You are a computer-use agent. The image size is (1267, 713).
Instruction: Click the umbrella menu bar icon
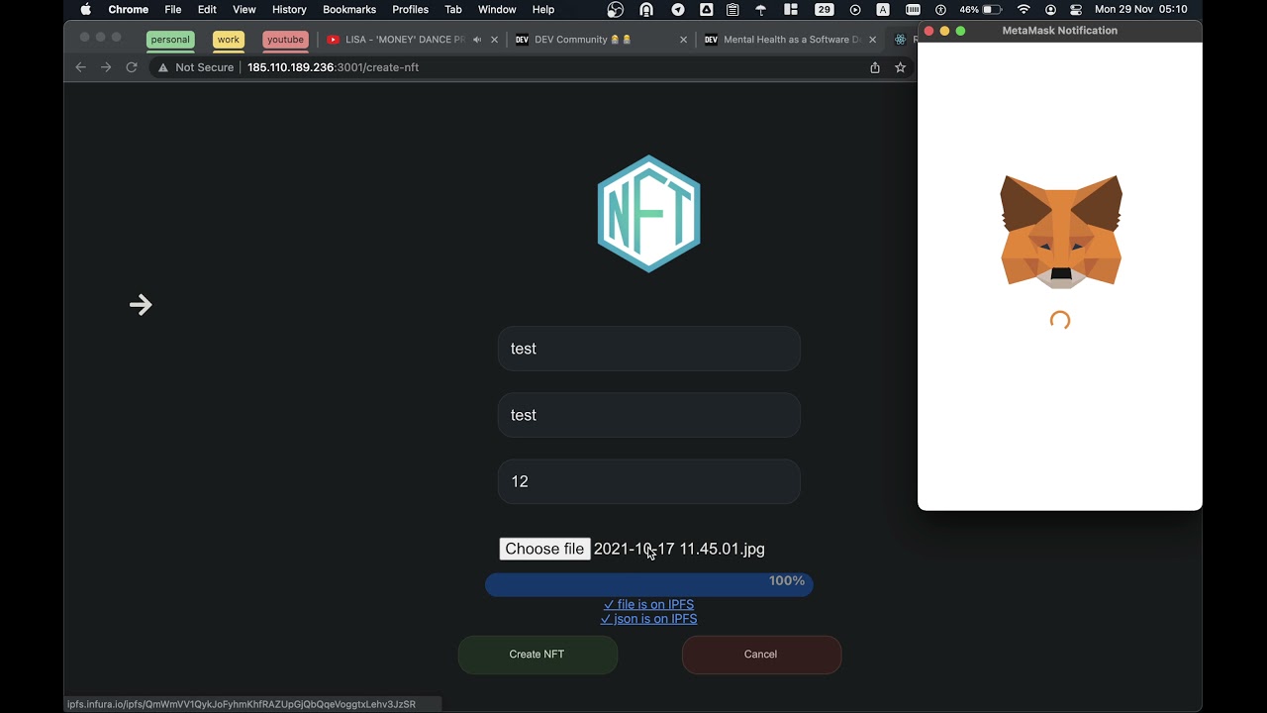(761, 10)
